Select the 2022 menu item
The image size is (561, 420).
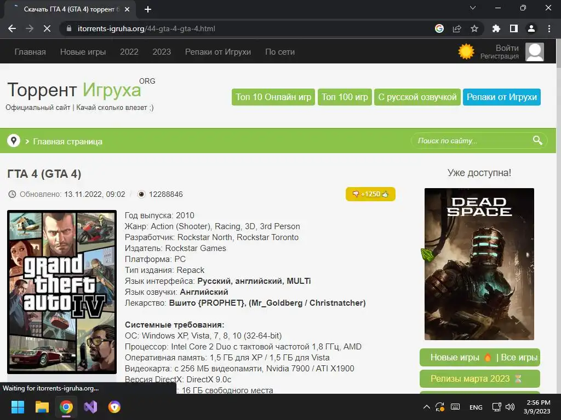(x=129, y=52)
